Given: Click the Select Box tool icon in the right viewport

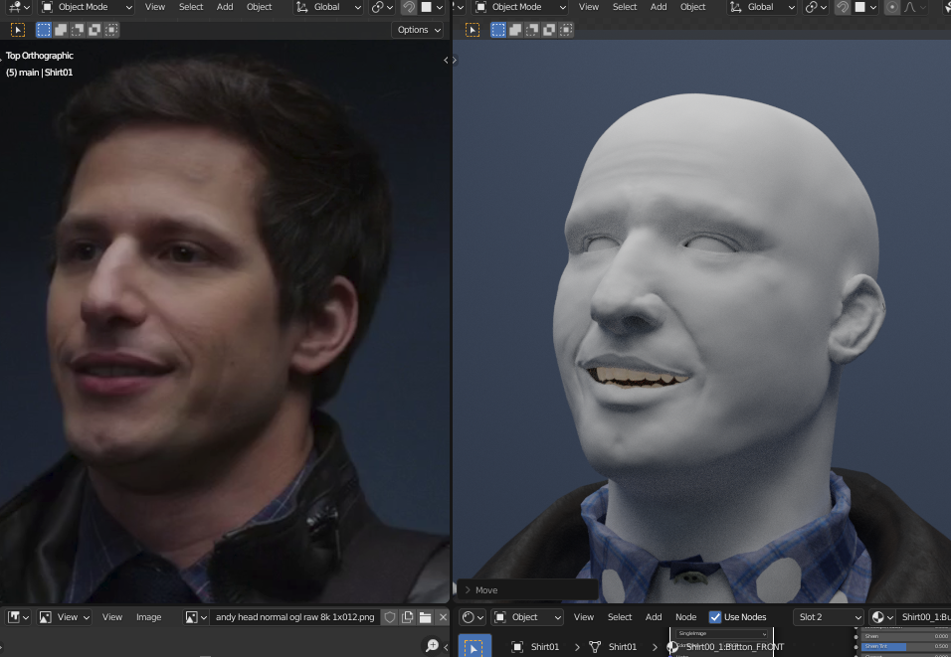Looking at the screenshot, I should 472,30.
